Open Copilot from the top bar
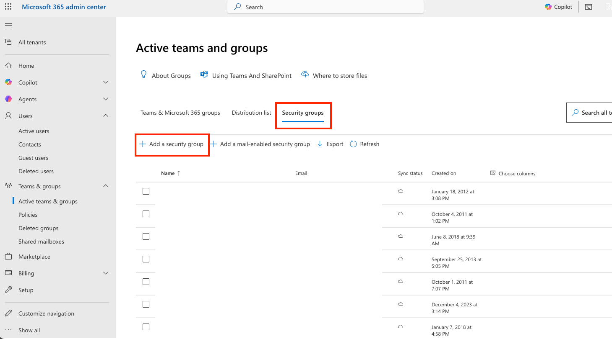Image resolution: width=612 pixels, height=339 pixels. (x=558, y=7)
